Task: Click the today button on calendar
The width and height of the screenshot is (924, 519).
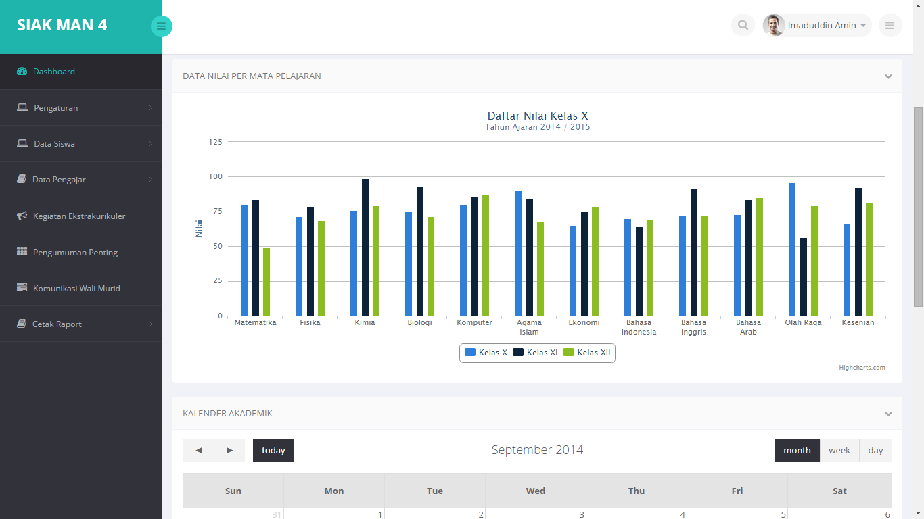Action: [273, 451]
